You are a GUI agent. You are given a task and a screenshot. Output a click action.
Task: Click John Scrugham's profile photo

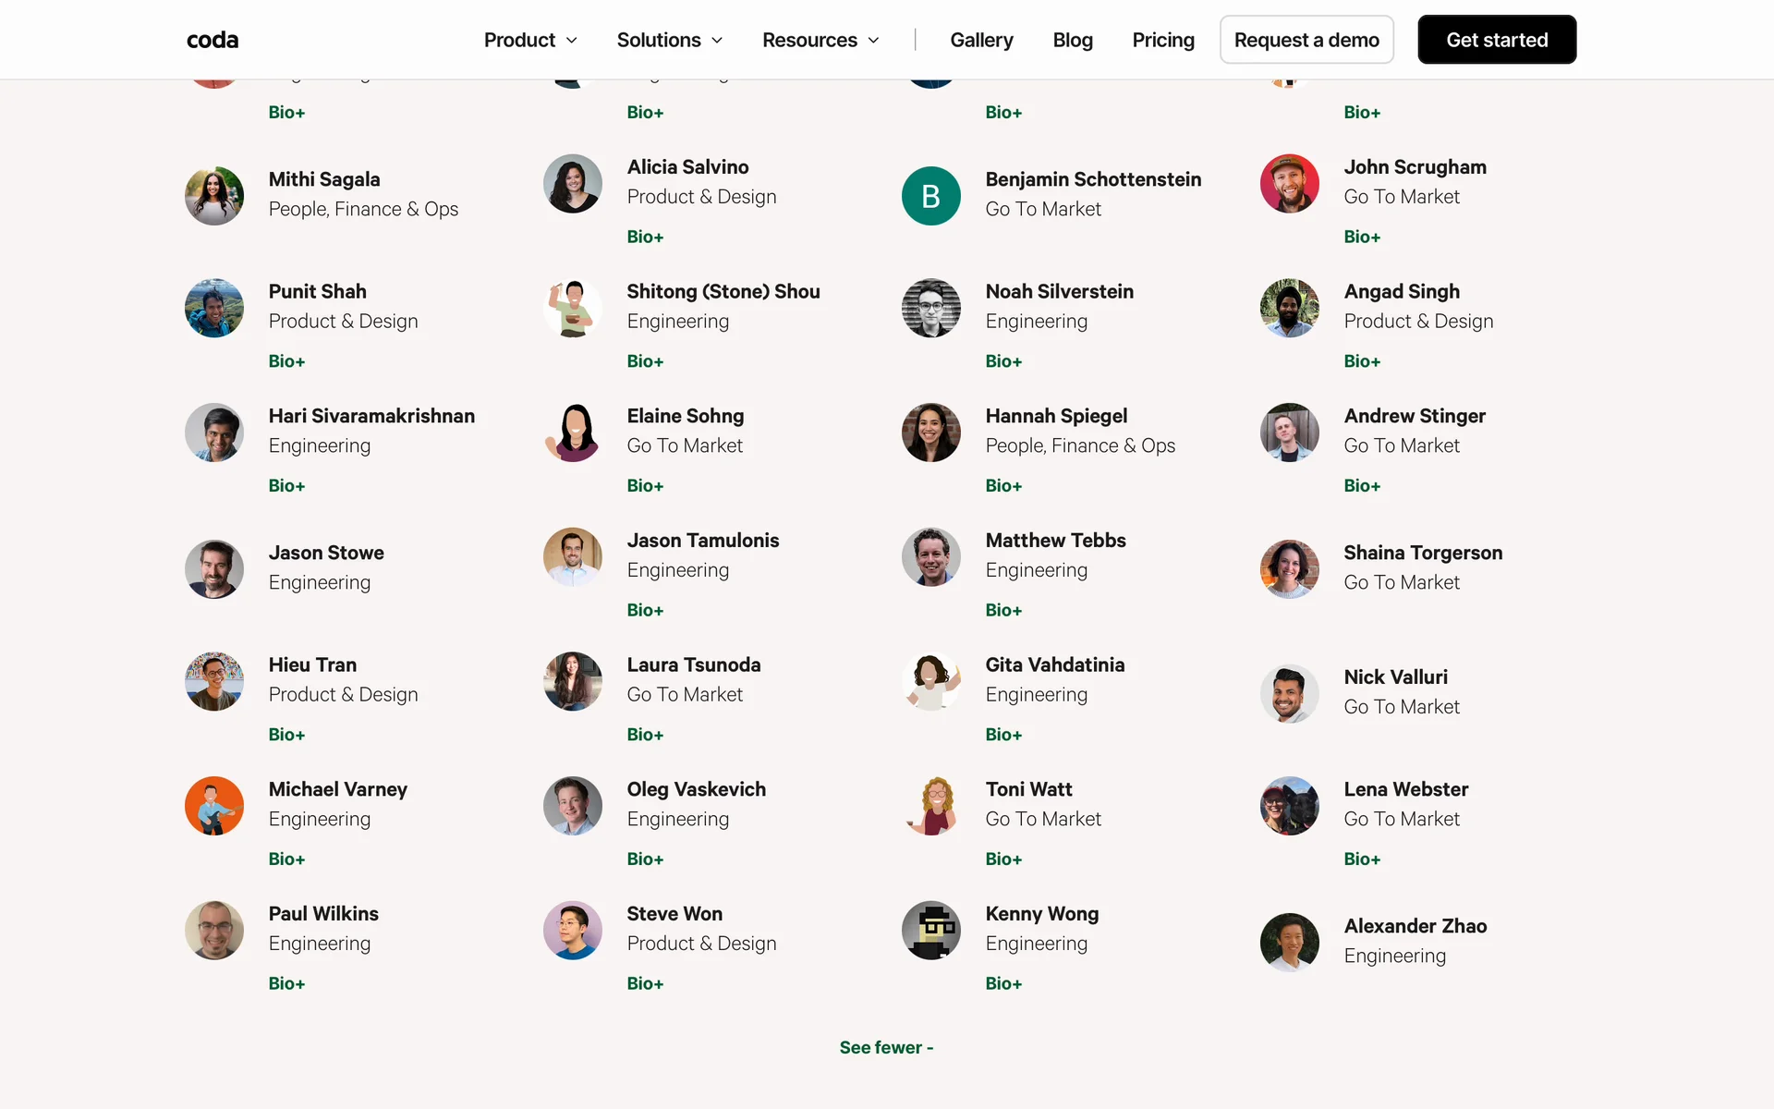pos(1289,183)
